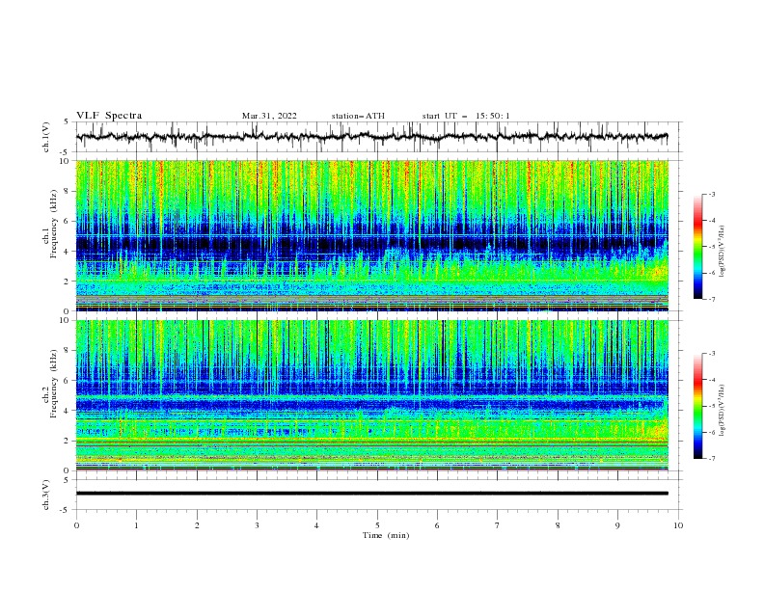Click the ch.2 spectrogram color scale bar

click(x=697, y=406)
